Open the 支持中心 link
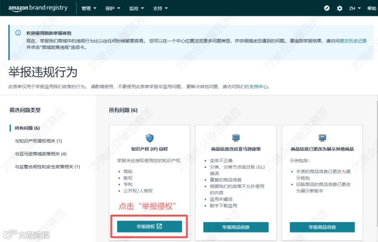Image resolution: width=378 pixels, height=242 pixels. [x=258, y=87]
